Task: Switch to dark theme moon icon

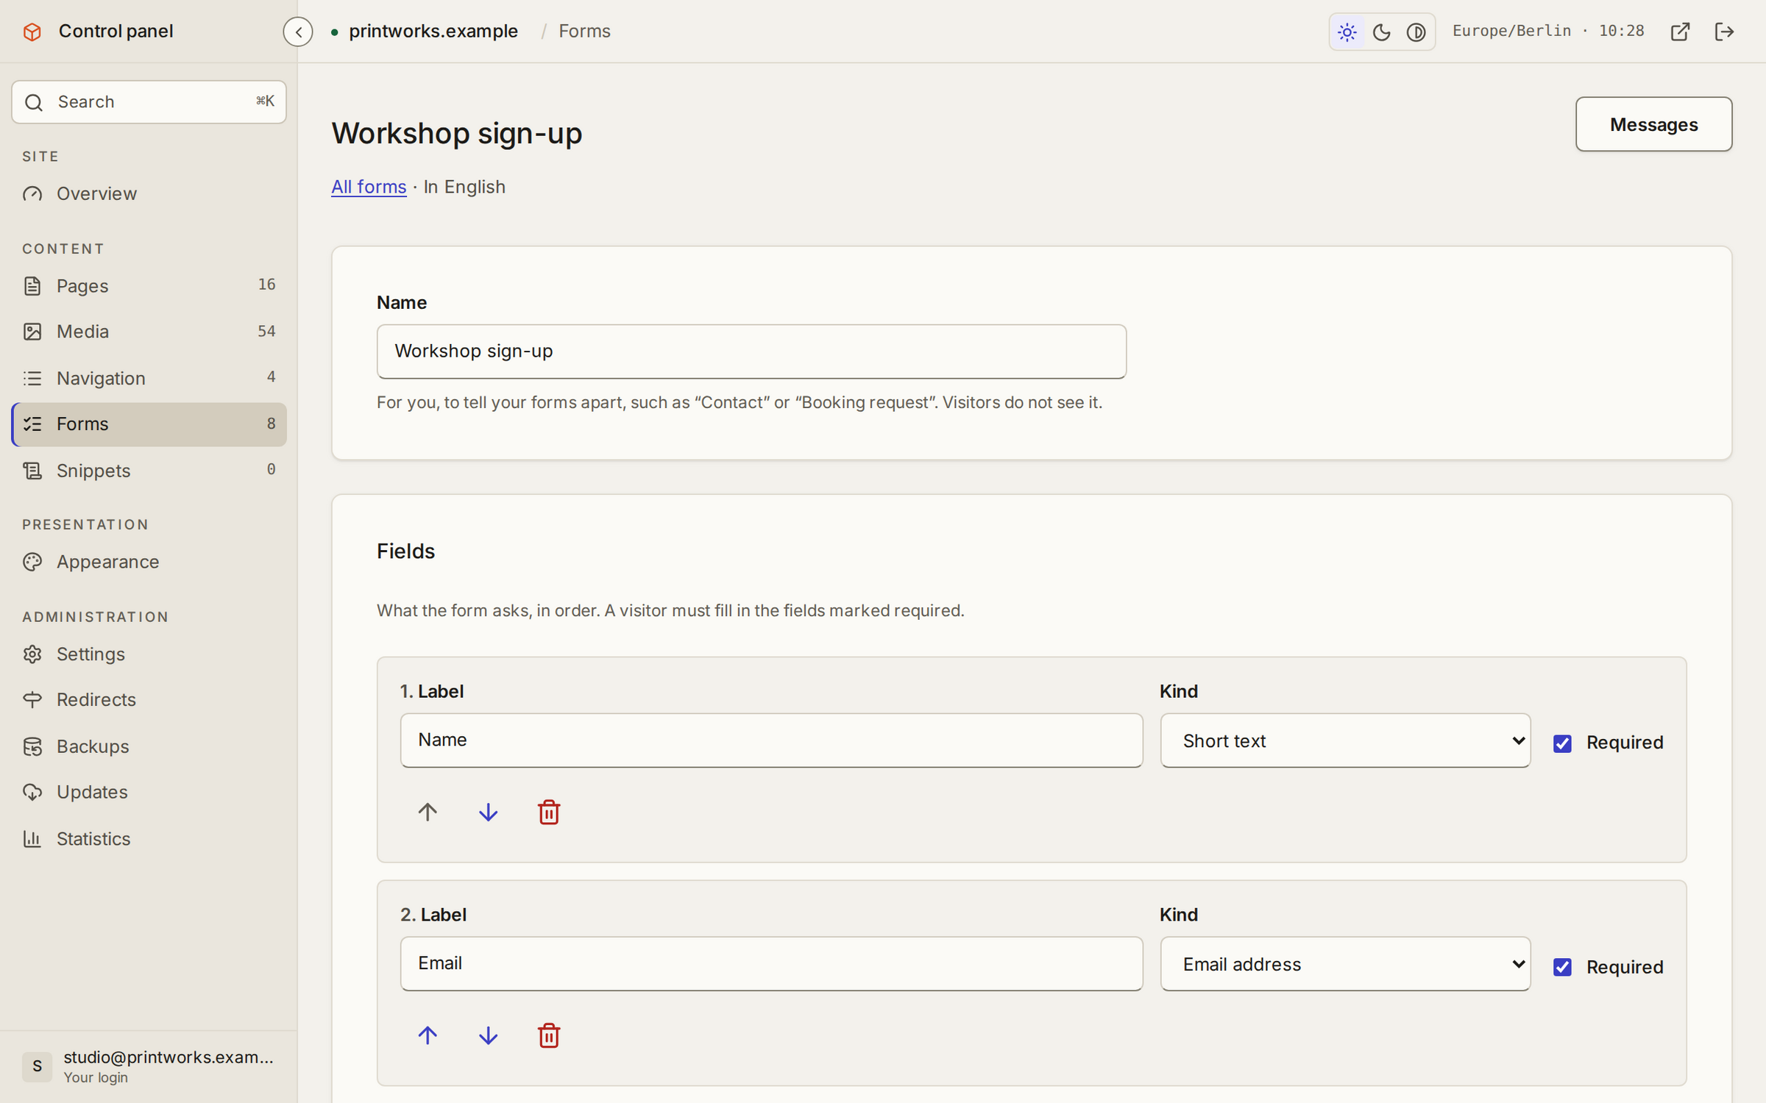Action: click(1381, 32)
